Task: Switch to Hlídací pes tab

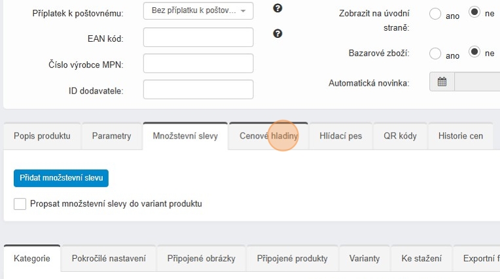Action: (340, 137)
